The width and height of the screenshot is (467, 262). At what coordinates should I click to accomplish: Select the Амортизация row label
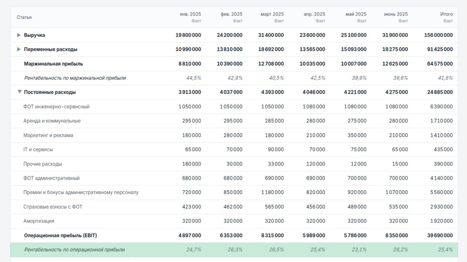click(39, 221)
